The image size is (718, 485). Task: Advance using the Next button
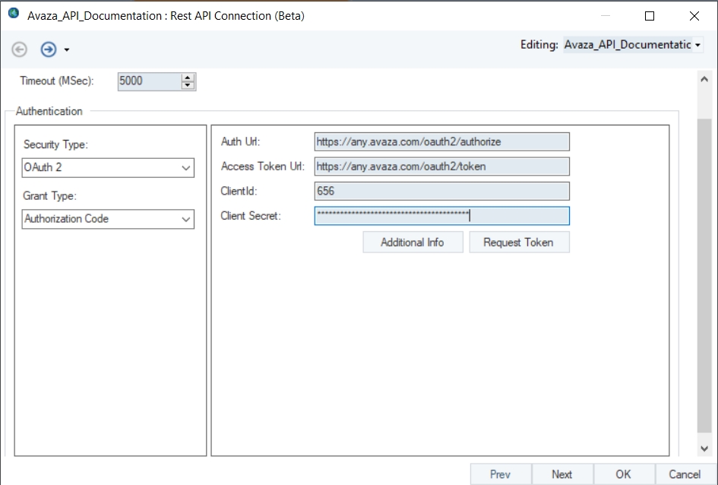pos(562,474)
